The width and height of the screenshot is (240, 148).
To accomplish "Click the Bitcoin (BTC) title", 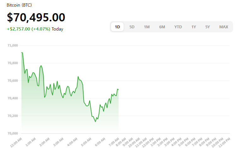I will coord(19,5).
